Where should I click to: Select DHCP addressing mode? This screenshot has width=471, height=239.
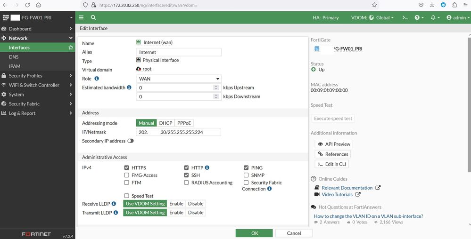[x=165, y=123]
